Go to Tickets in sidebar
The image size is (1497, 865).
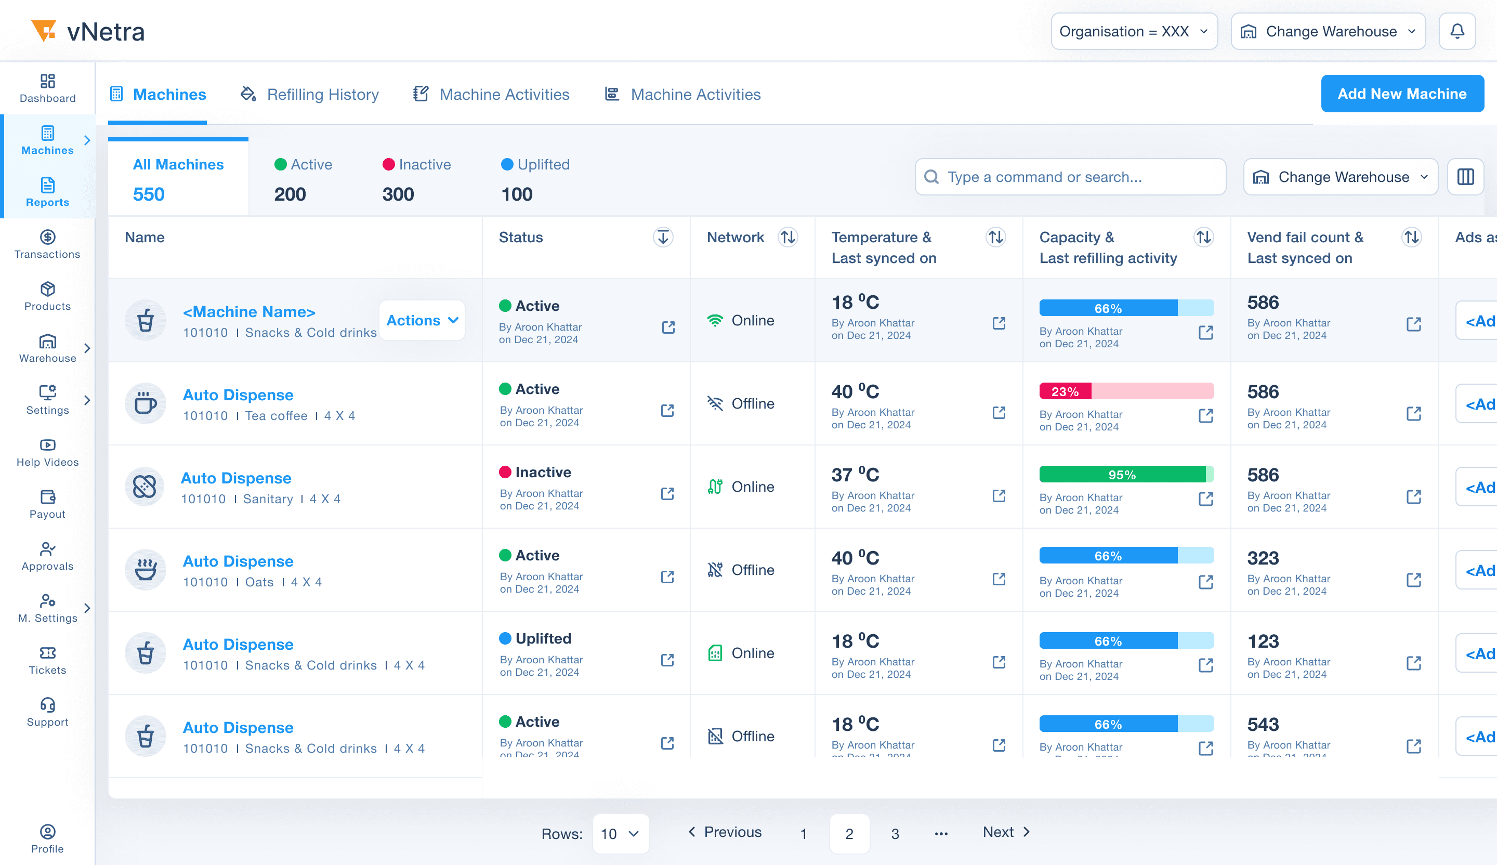coord(47,660)
